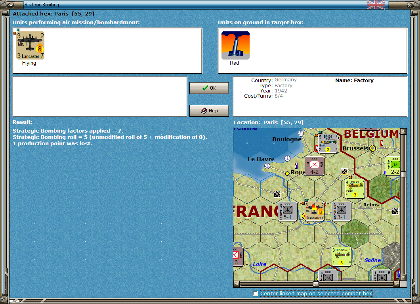420x304 pixels.
Task: Click the CR 42 Falco biplane counter
Action: 354,189
